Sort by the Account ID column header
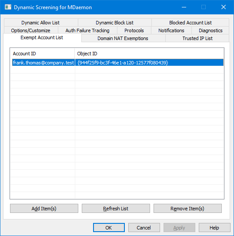Viewport: 234px width, 236px height. [x=42, y=54]
